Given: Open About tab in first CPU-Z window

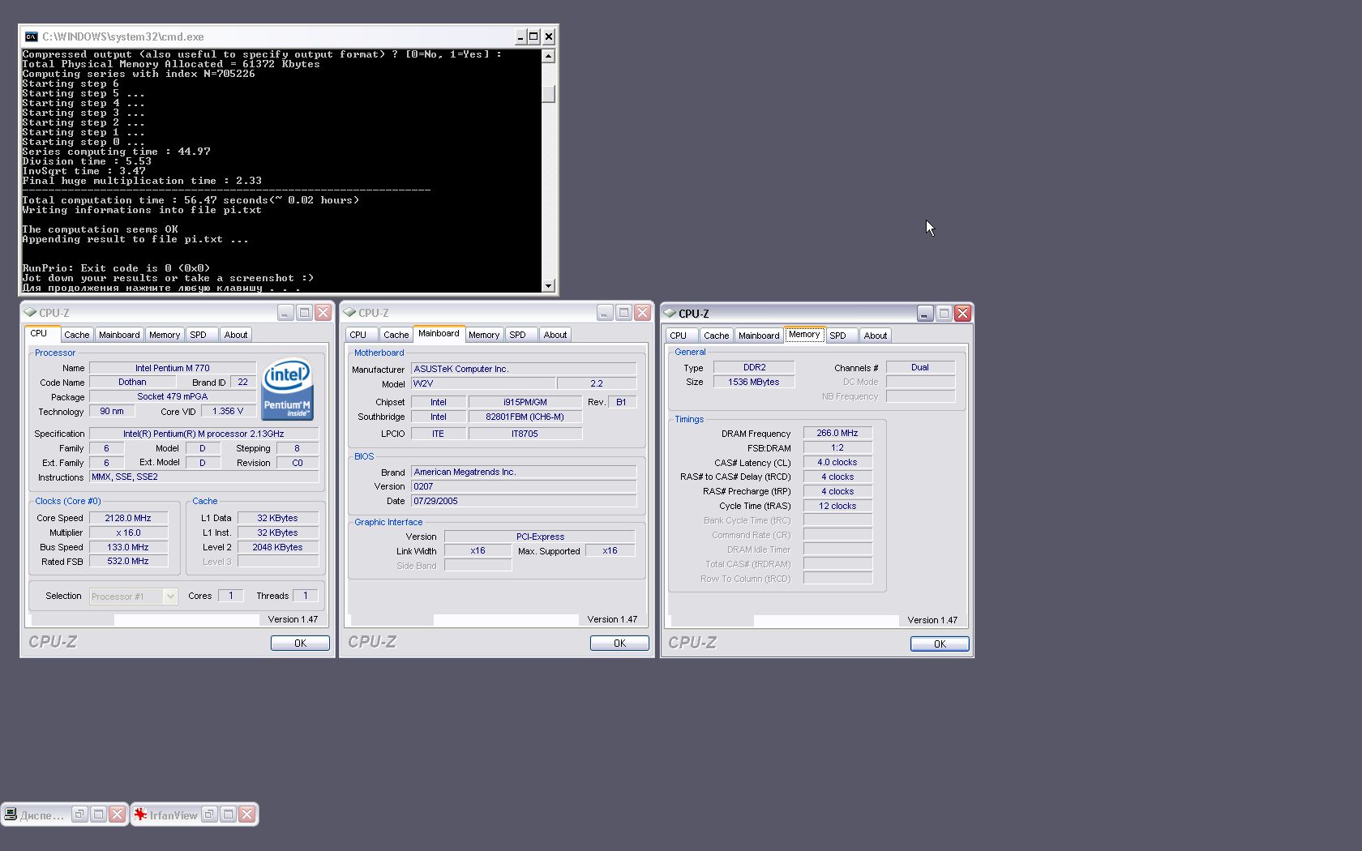Looking at the screenshot, I should click(236, 335).
